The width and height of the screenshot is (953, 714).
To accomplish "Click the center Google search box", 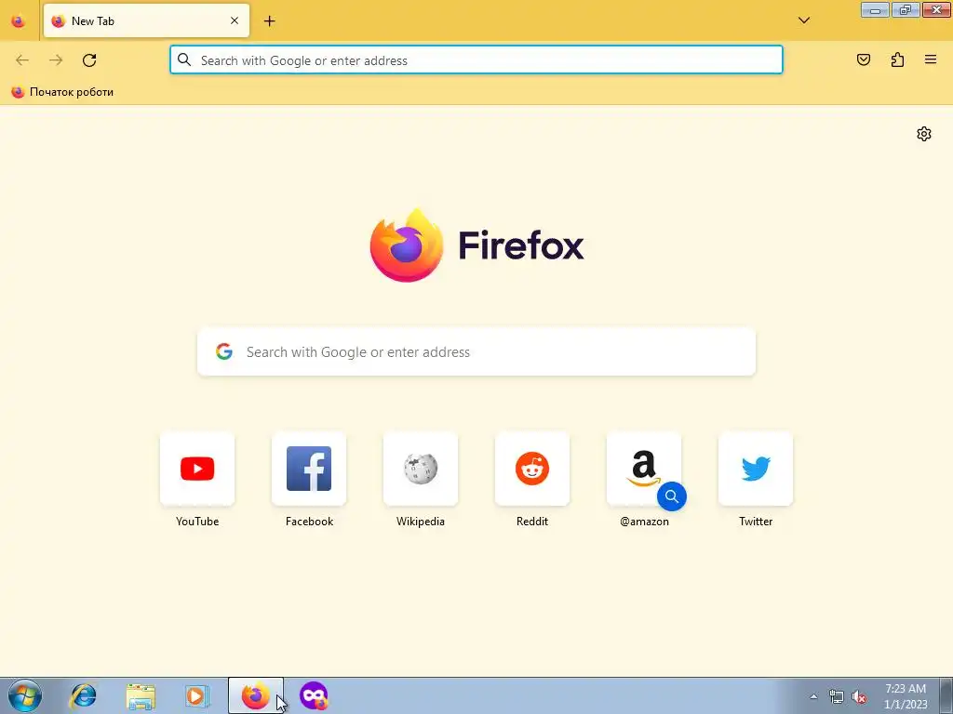I will 476,351.
